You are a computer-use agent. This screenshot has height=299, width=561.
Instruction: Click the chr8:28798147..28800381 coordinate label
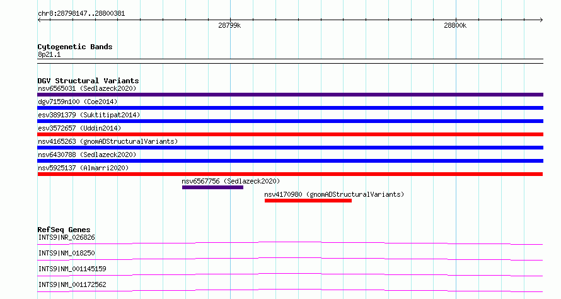81,14
